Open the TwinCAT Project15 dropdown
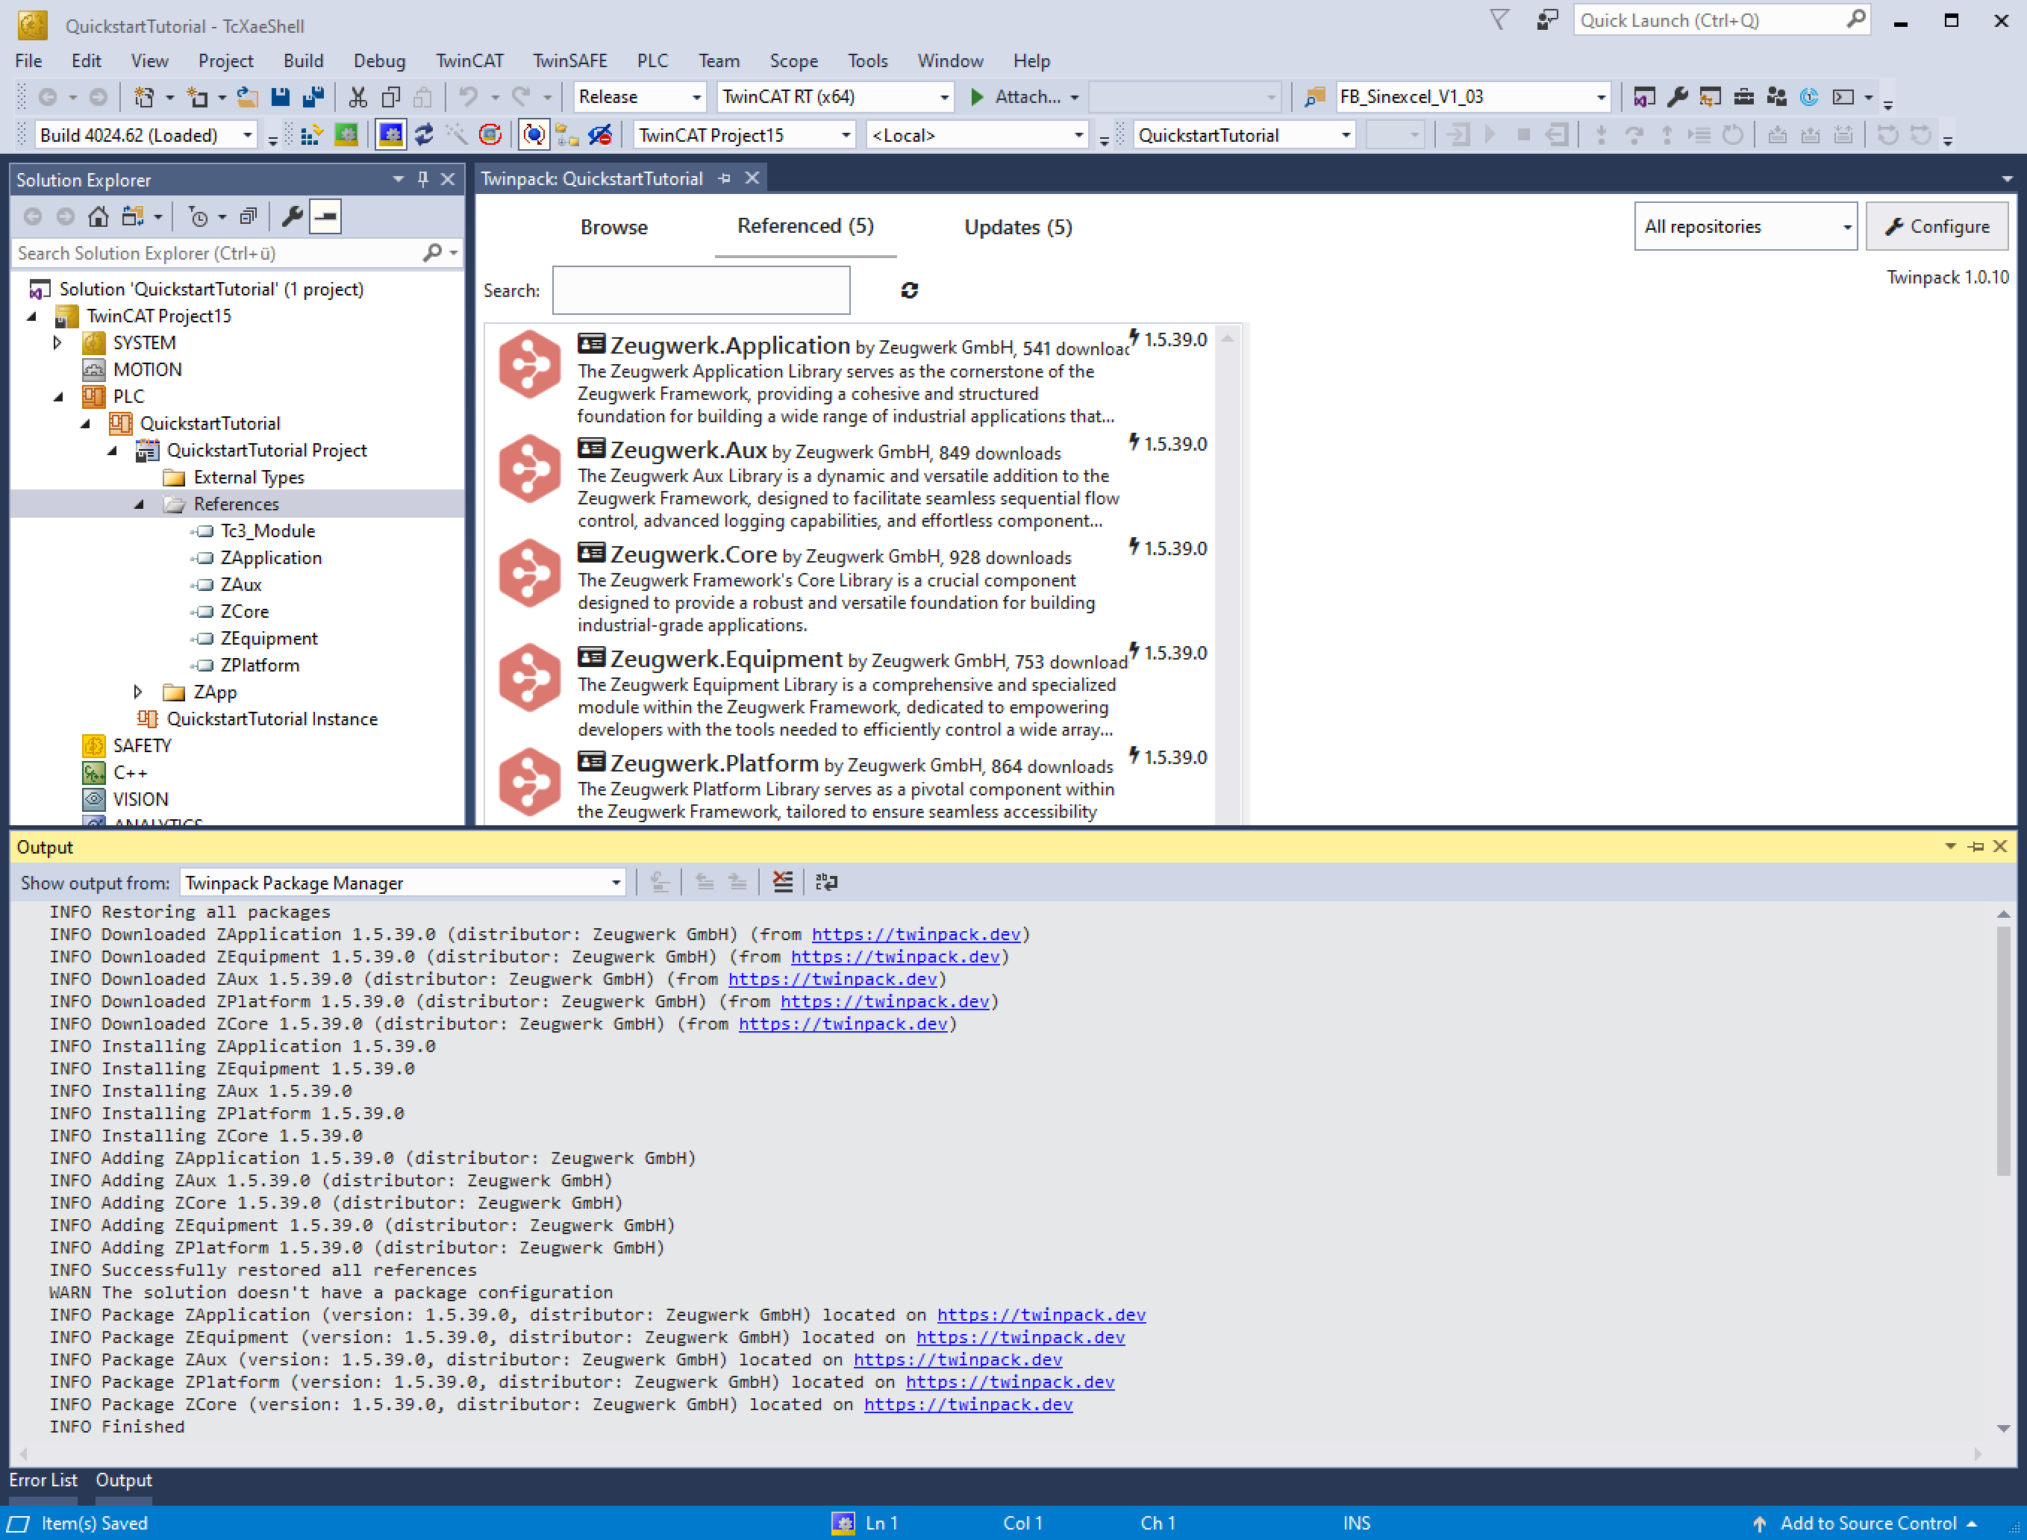The width and height of the screenshot is (2027, 1540). click(744, 136)
